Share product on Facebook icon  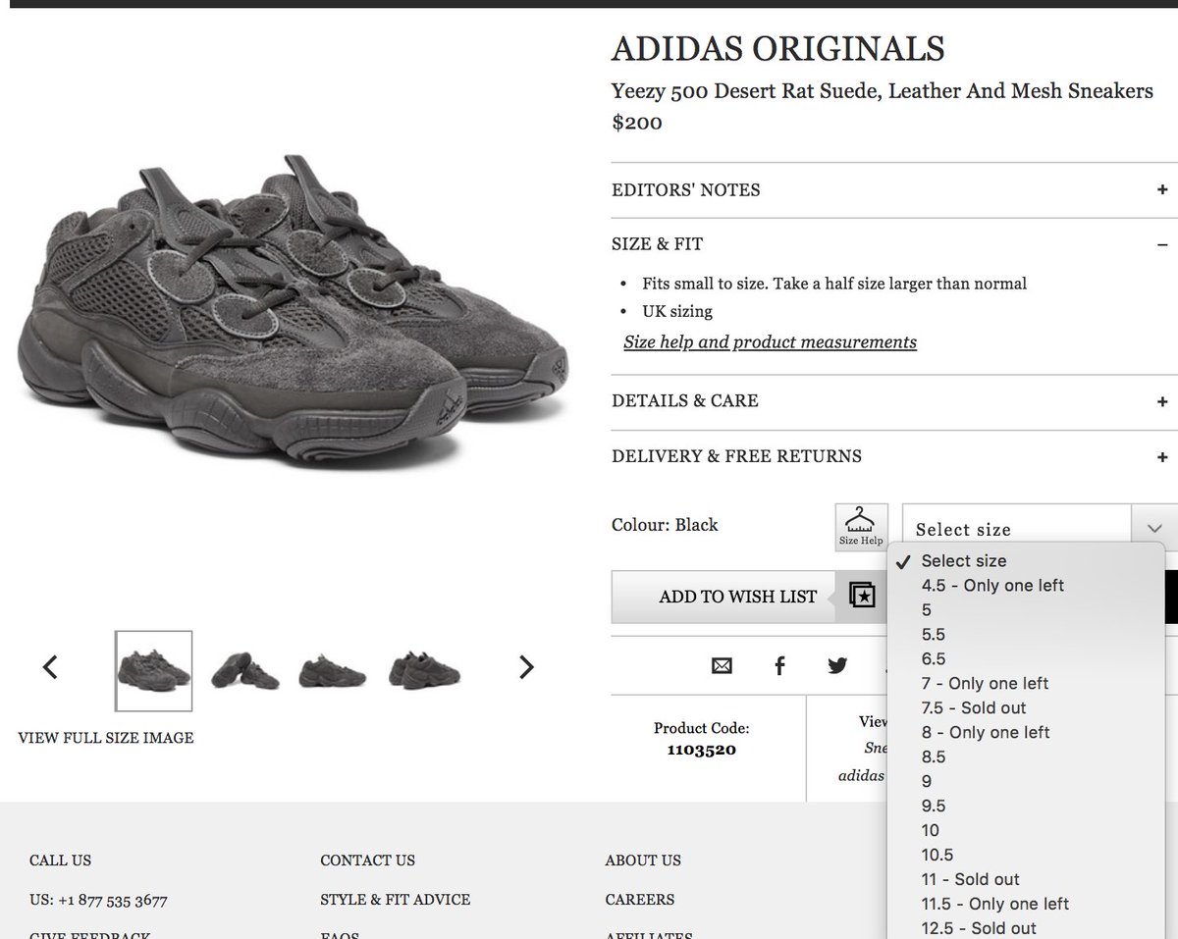[x=779, y=666]
